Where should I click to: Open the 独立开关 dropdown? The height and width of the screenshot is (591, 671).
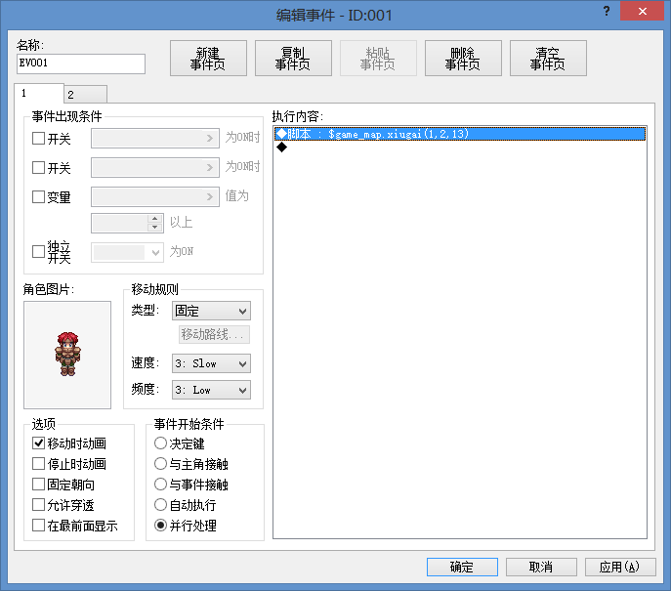(127, 252)
